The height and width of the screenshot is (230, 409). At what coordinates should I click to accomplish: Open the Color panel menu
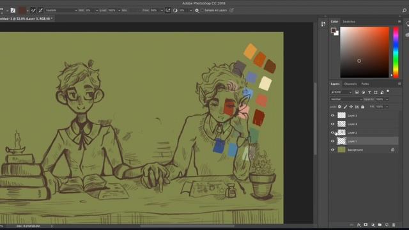pos(399,22)
